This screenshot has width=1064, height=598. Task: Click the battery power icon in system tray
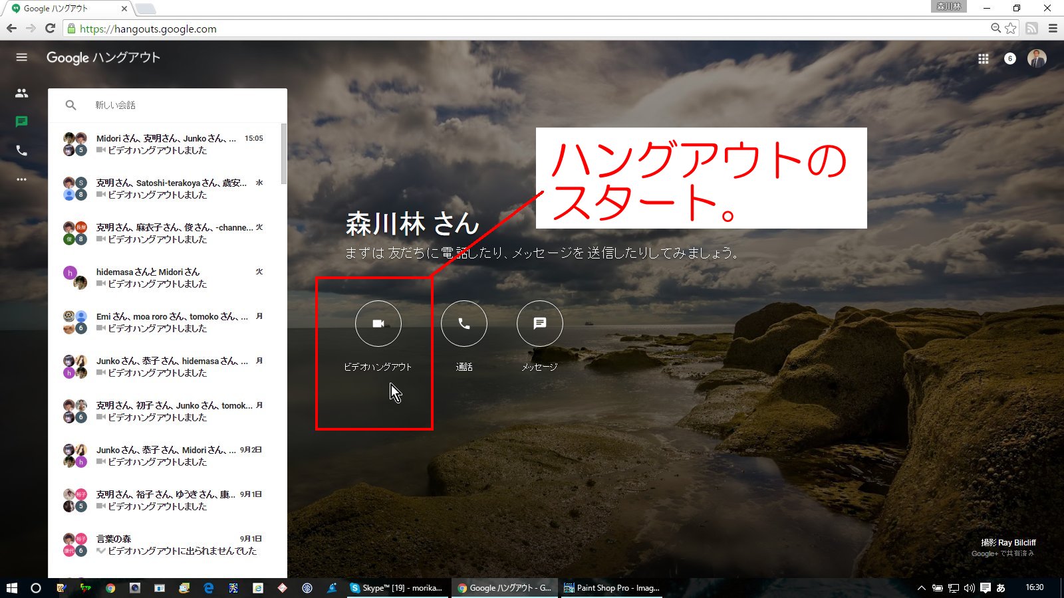(937, 588)
